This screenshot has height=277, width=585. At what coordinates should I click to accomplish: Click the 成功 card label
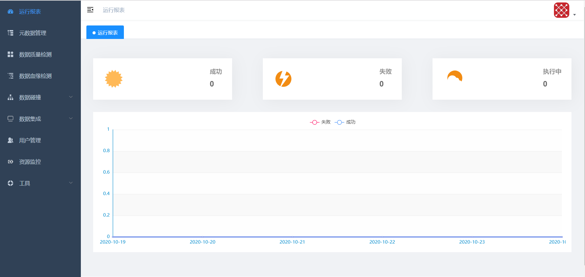(216, 71)
